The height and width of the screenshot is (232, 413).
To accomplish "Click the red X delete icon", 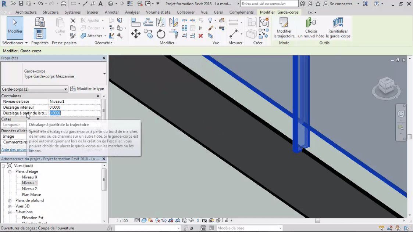I will (x=200, y=36).
